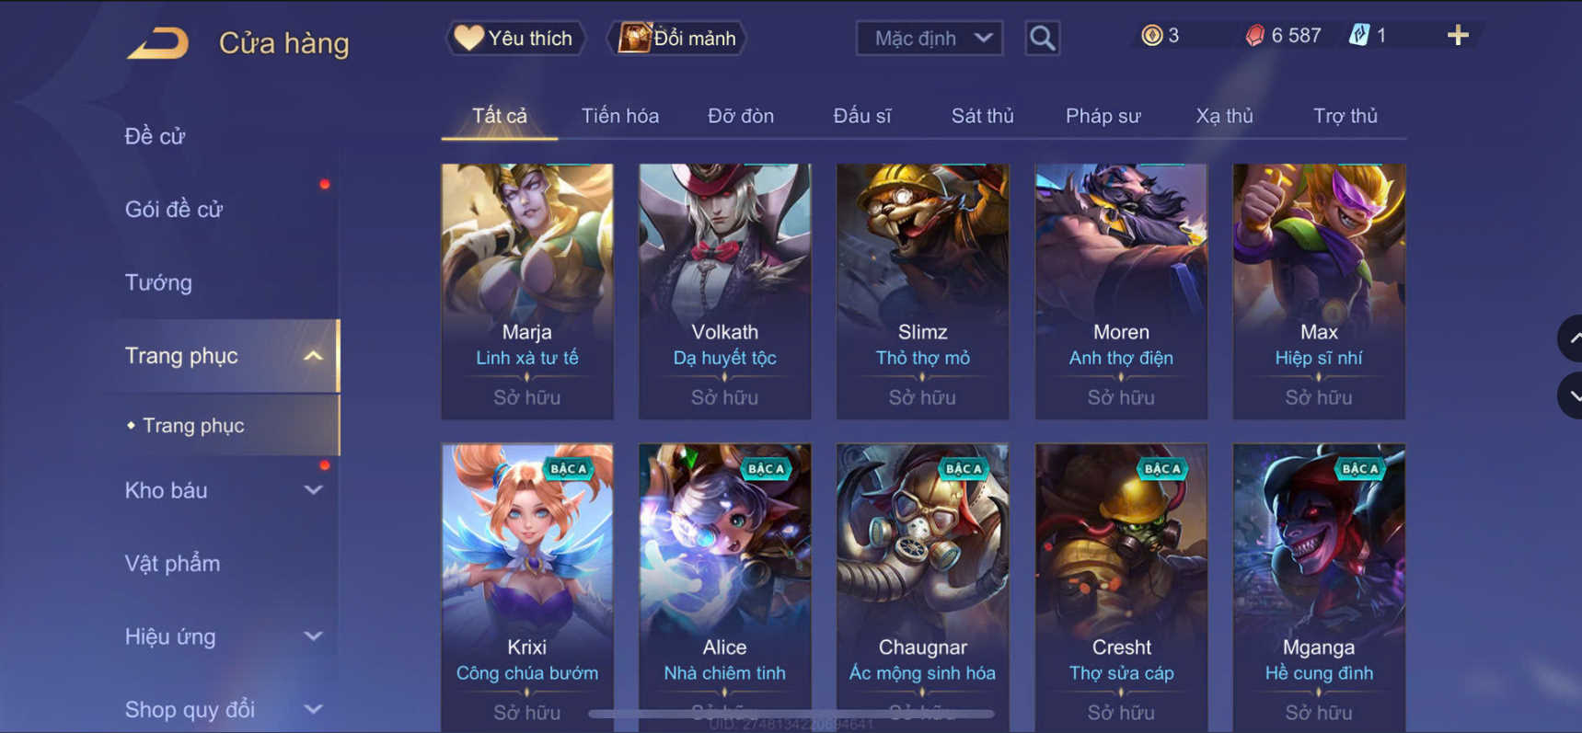Image resolution: width=1582 pixels, height=733 pixels.
Task: Select the Gói đề cử menu item
Action: click(173, 210)
